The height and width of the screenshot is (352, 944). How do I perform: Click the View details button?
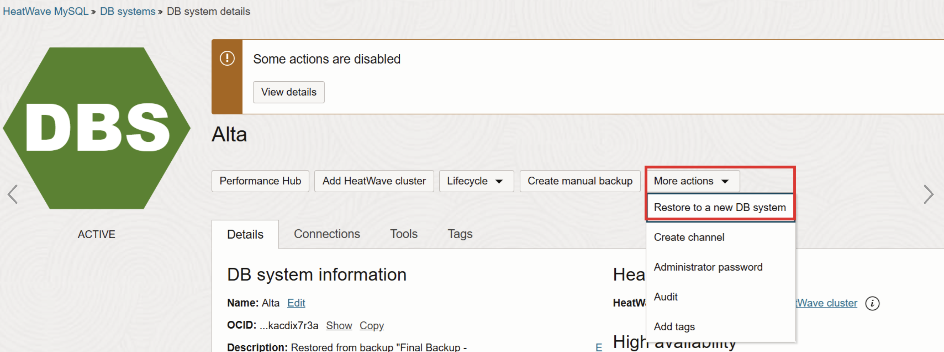(x=288, y=92)
